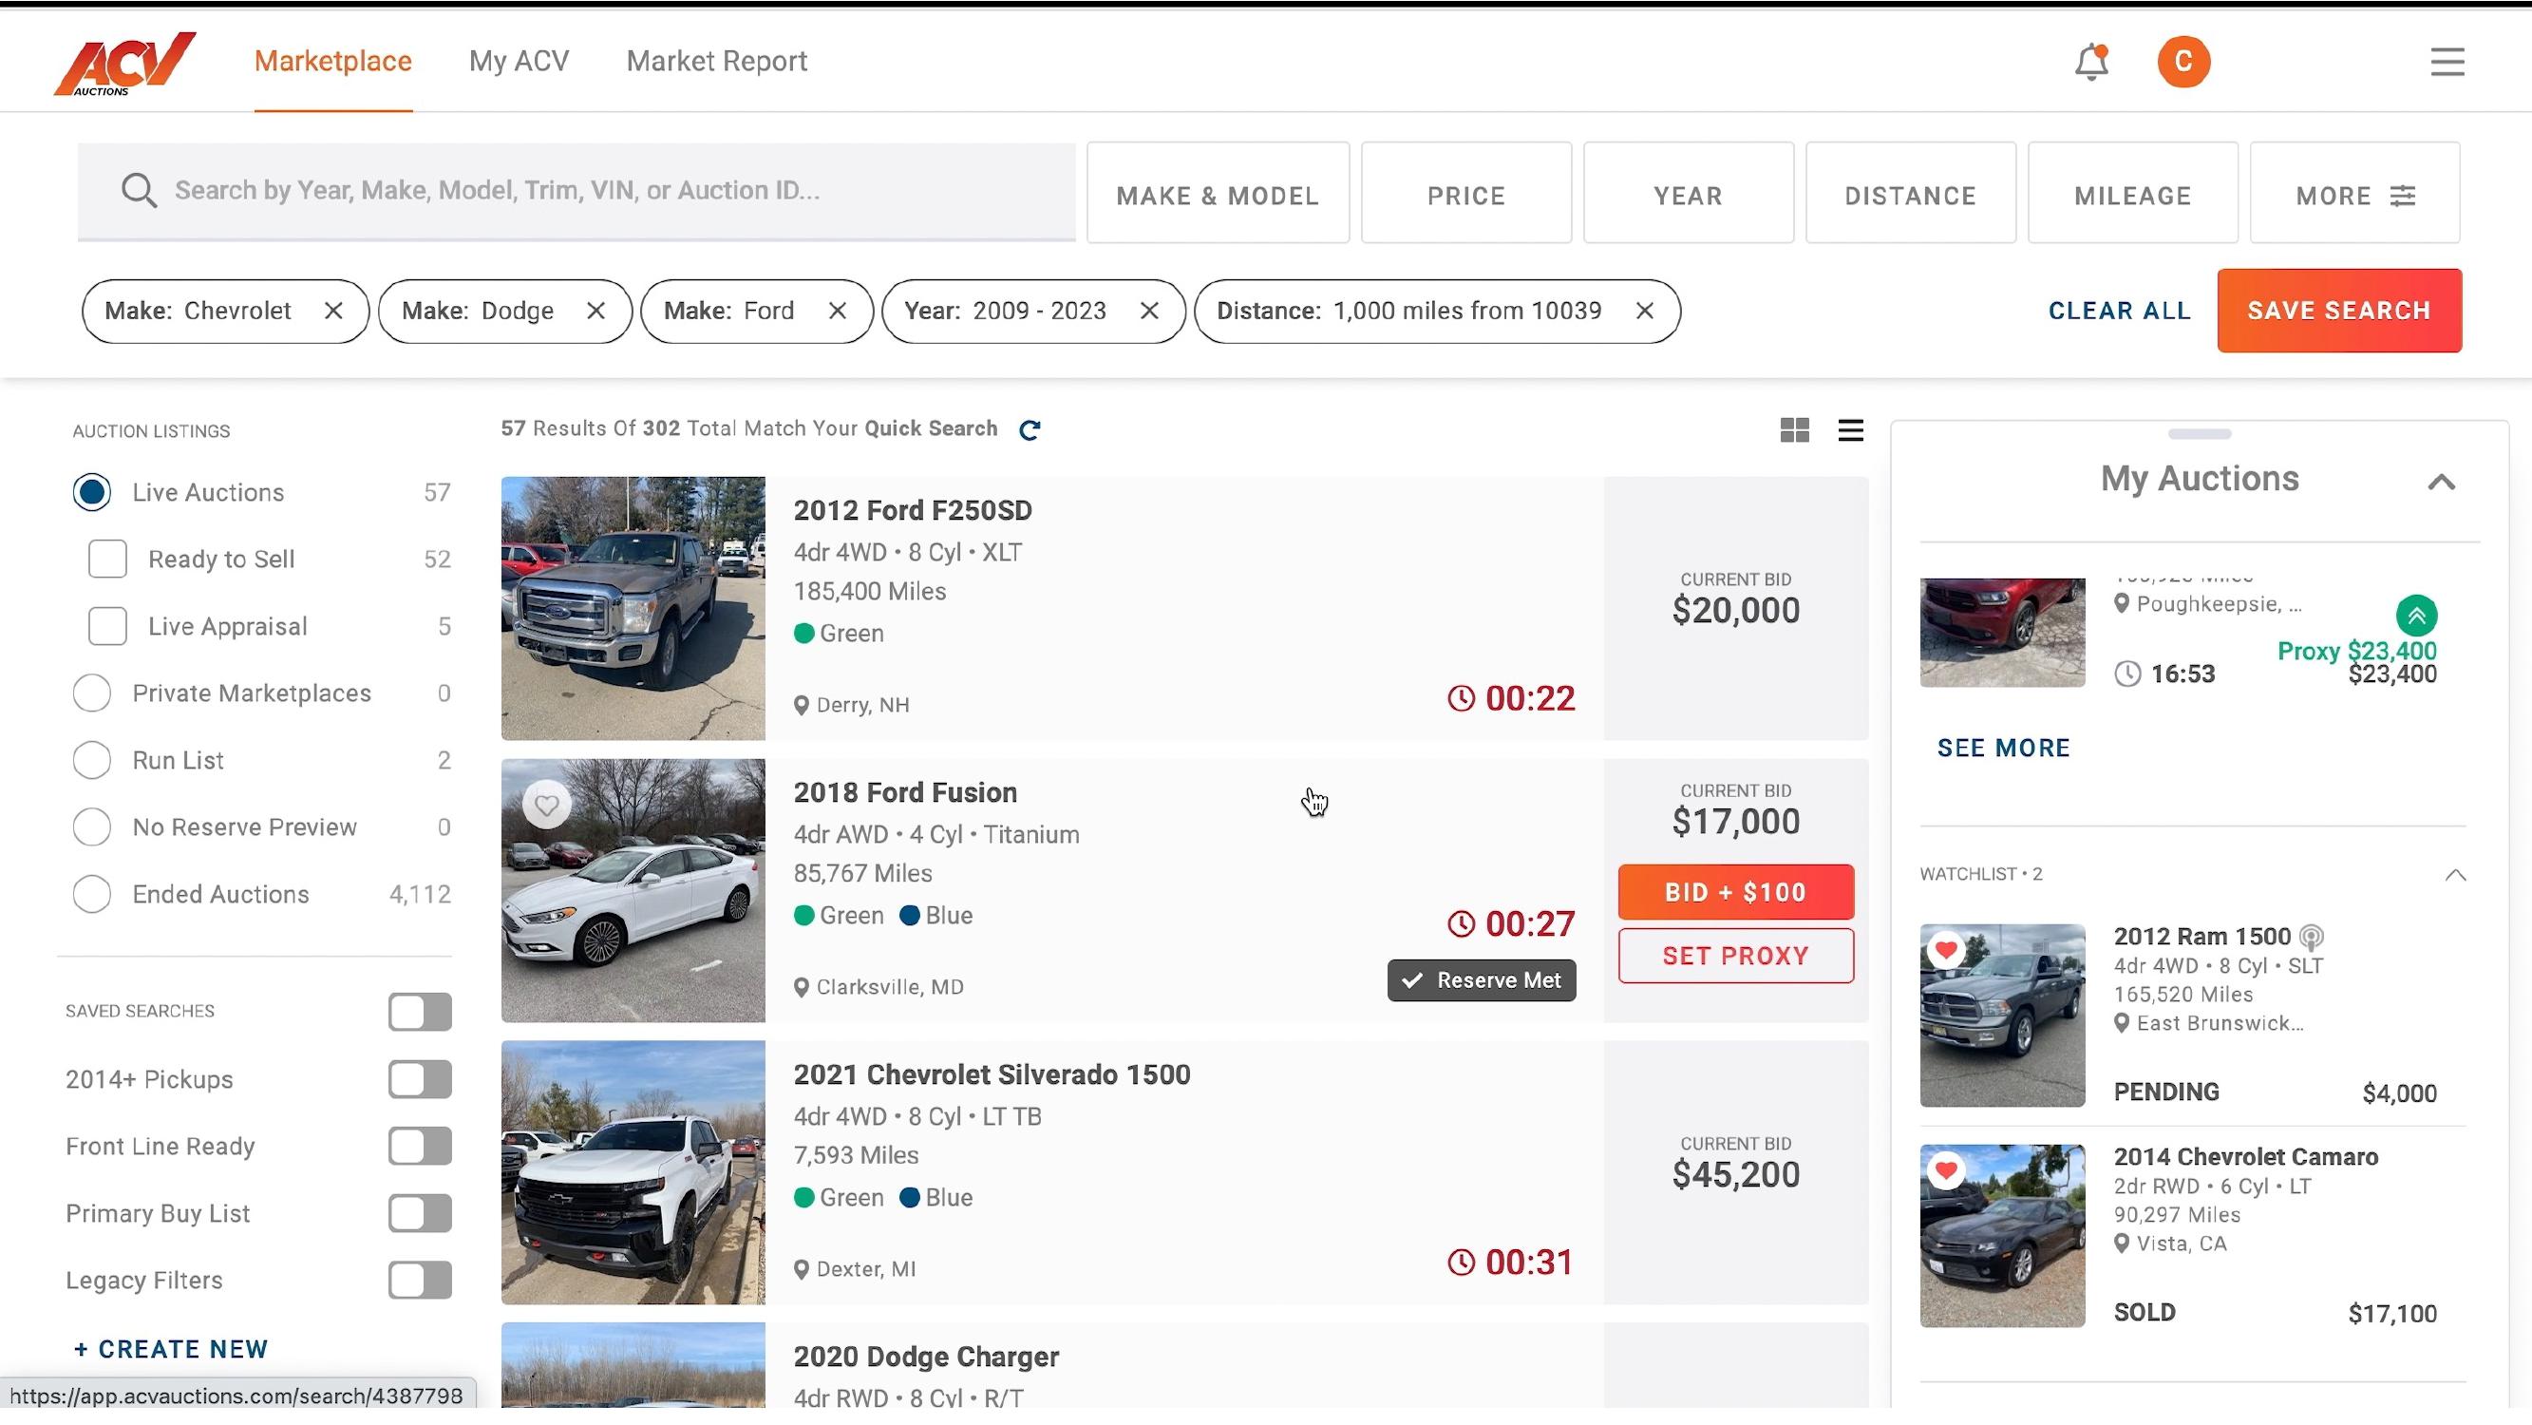
Task: Enable the Legacy Filters saved search
Action: click(420, 1281)
